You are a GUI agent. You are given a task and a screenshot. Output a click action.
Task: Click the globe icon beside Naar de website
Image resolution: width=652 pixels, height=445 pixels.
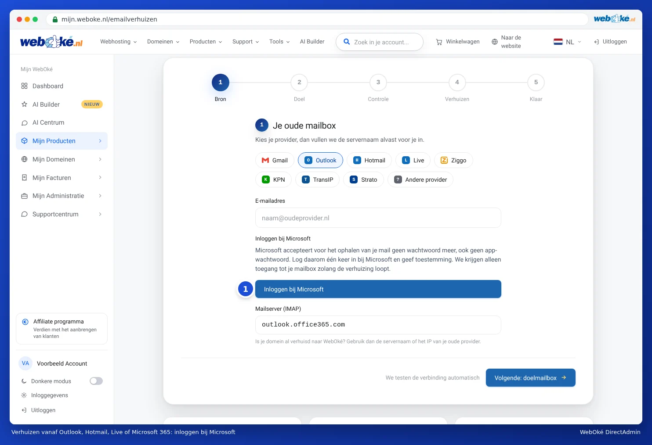495,42
